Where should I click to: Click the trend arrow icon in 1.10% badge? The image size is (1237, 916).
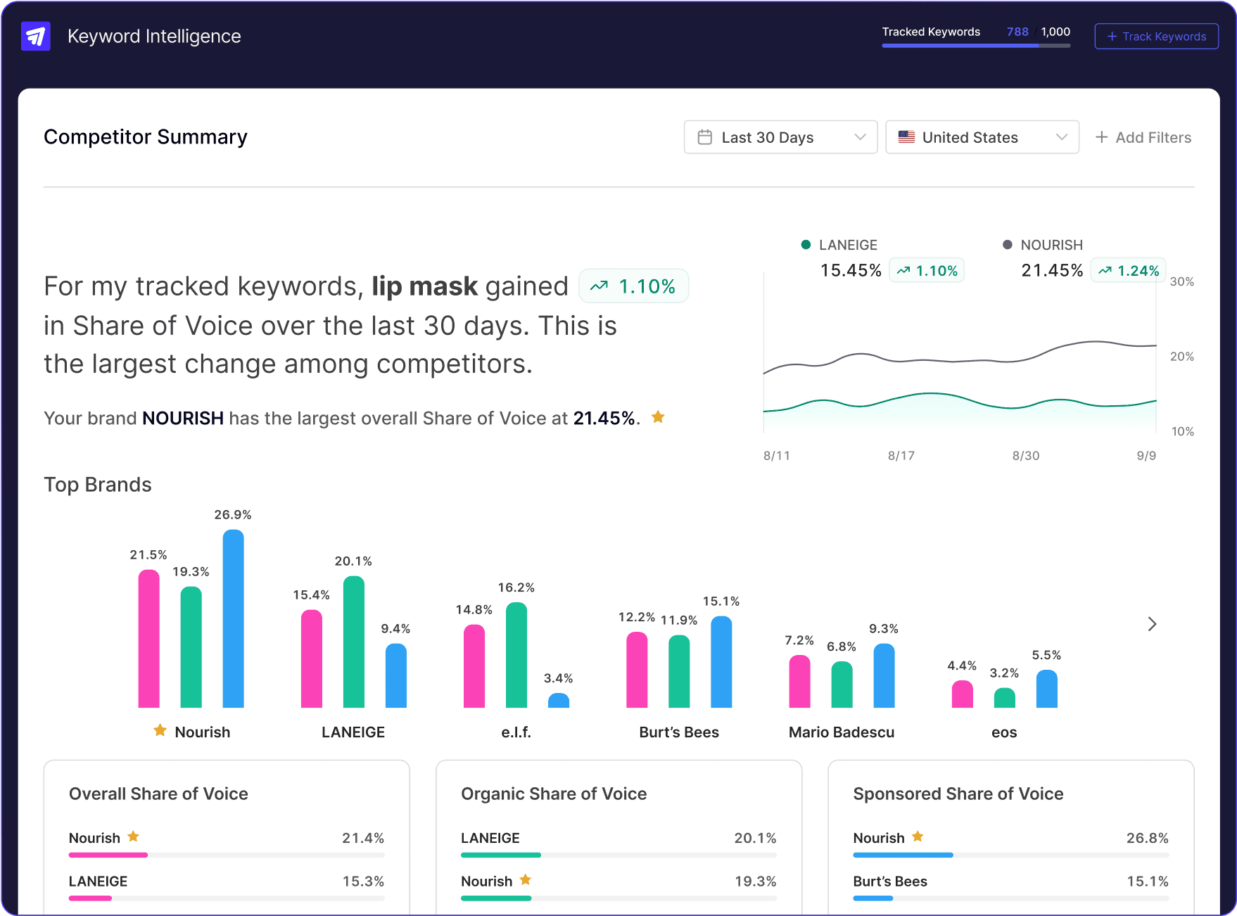pos(600,286)
